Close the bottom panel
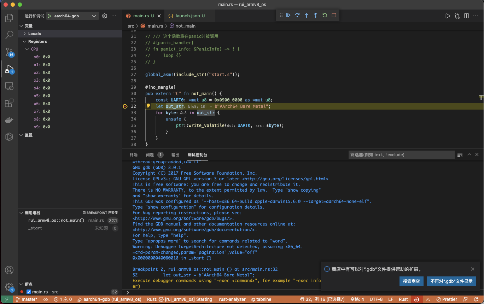Image resolution: width=484 pixels, height=304 pixels. point(477,154)
